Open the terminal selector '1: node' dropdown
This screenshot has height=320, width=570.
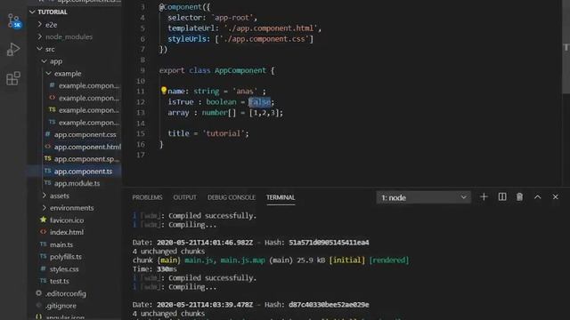pos(424,197)
